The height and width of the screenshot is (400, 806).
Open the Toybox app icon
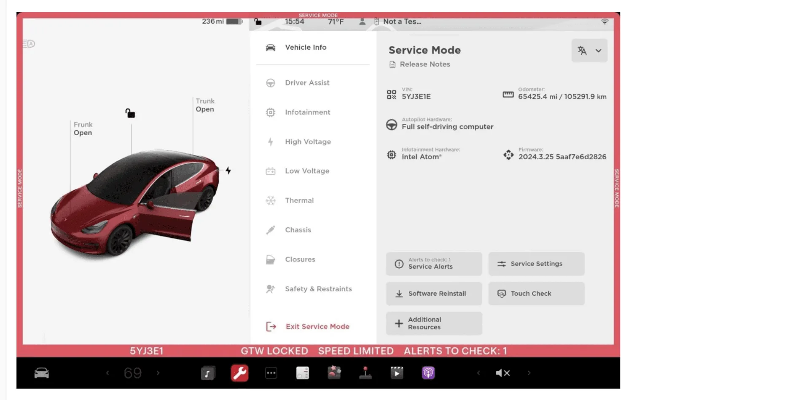coord(334,373)
